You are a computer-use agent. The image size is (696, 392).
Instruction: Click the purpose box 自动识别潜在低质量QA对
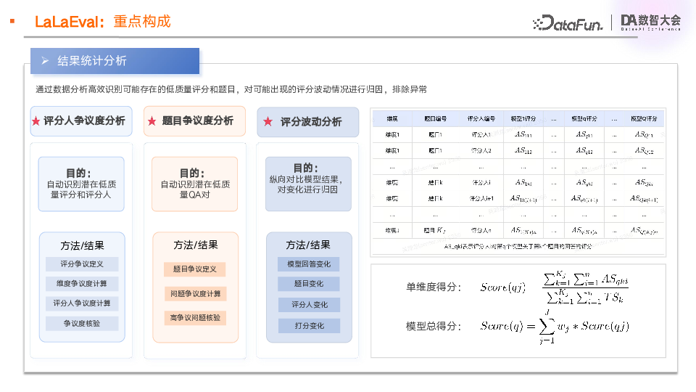click(195, 184)
